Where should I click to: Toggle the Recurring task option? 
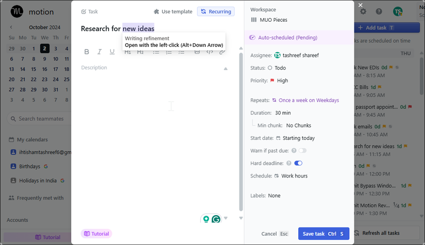click(216, 11)
